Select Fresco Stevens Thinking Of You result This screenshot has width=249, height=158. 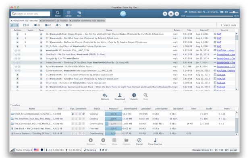point(123,63)
